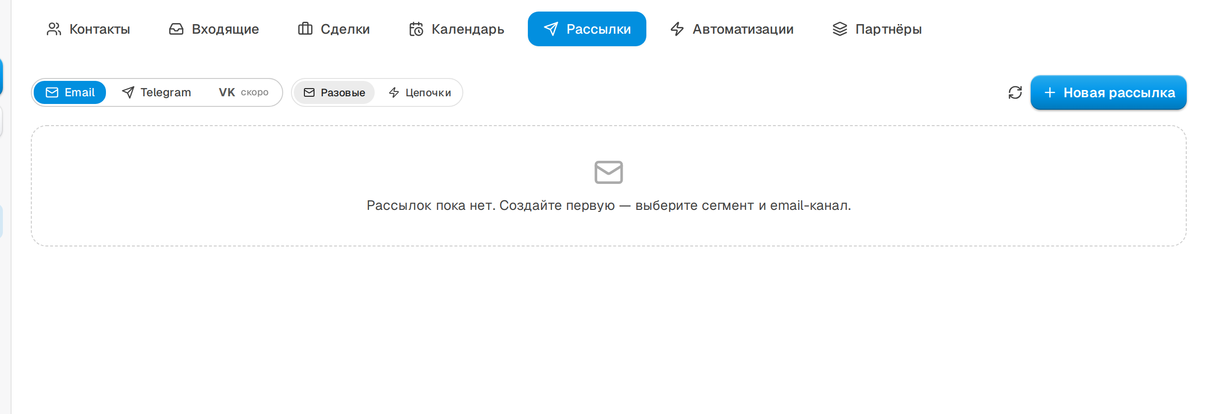Image resolution: width=1206 pixels, height=414 pixels.
Task: Select the Email channel filter
Action: pos(70,92)
